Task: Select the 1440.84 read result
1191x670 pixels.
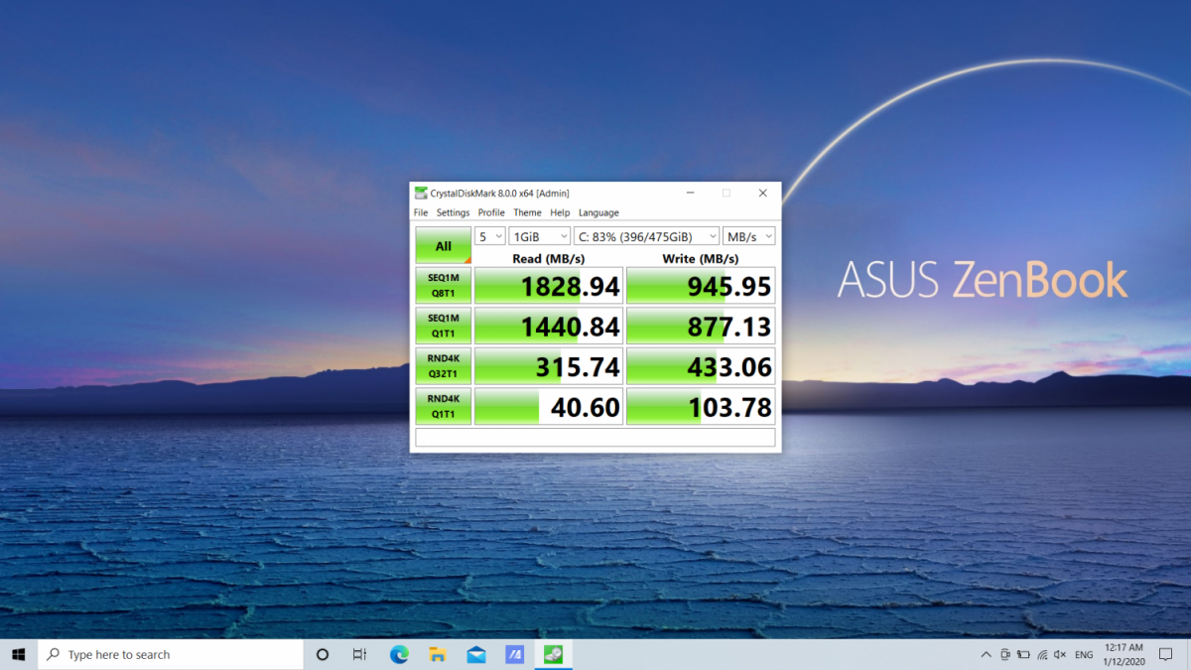Action: (549, 326)
